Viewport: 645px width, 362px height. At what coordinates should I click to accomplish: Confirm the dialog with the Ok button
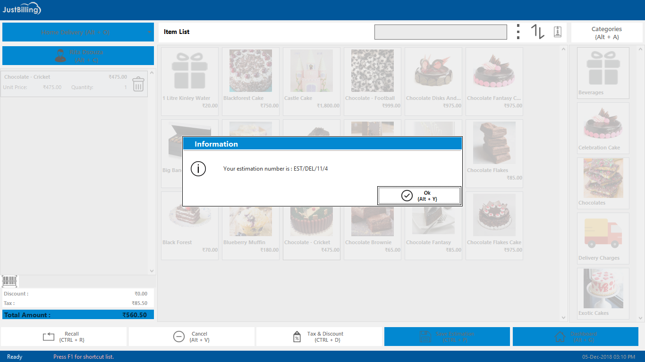point(419,196)
